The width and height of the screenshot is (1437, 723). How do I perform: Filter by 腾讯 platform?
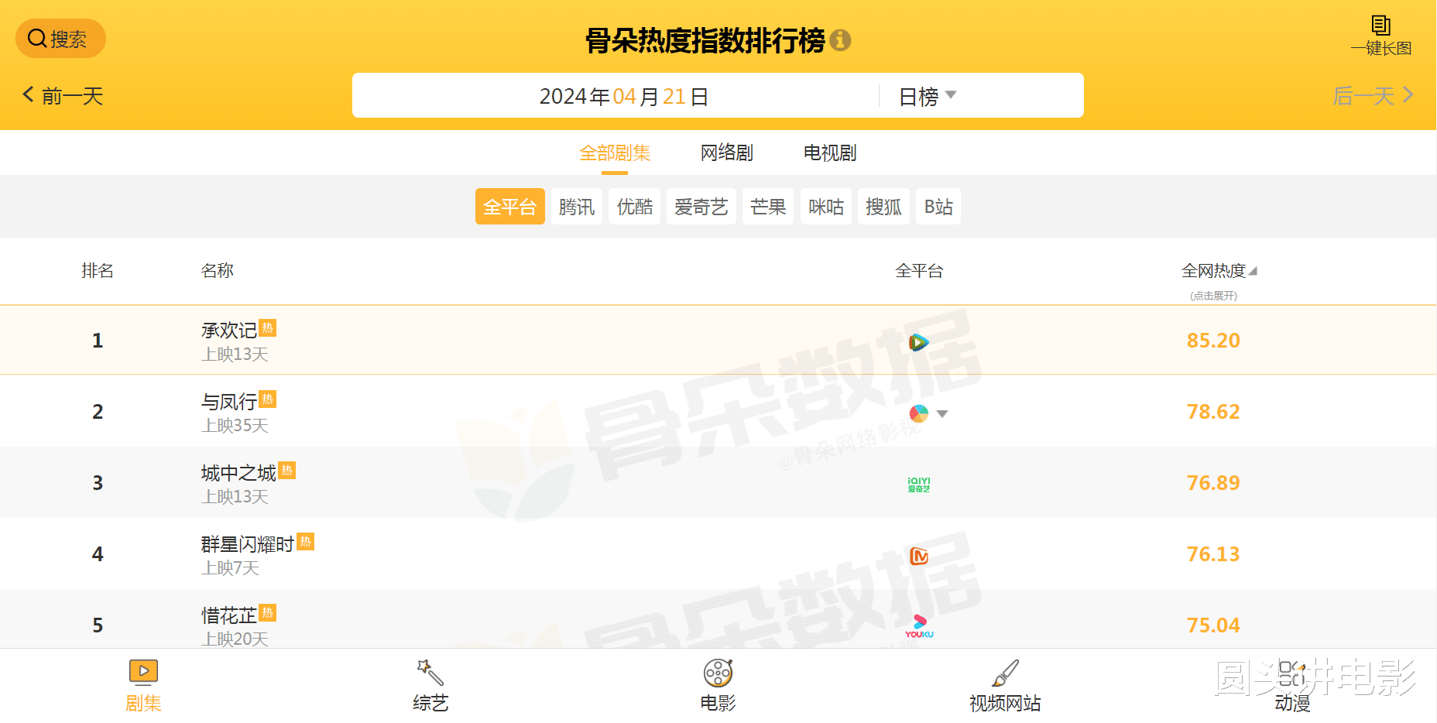point(577,207)
